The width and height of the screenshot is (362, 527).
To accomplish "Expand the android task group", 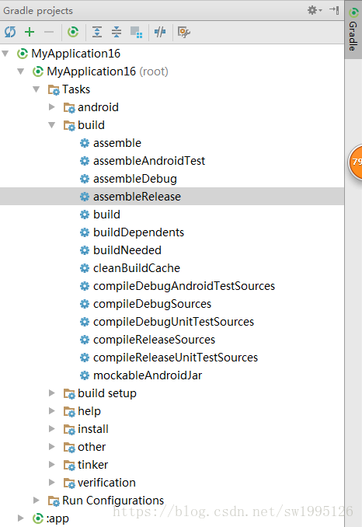I will 52,107.
